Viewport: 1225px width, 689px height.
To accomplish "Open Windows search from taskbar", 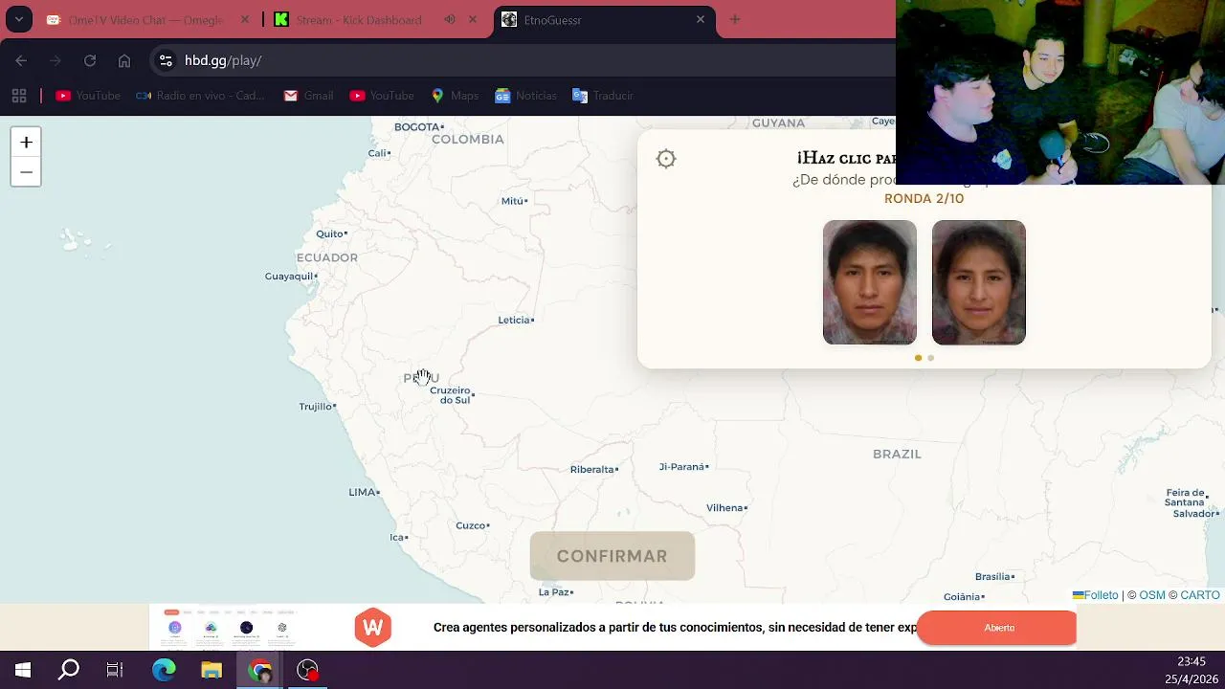I will (x=69, y=670).
